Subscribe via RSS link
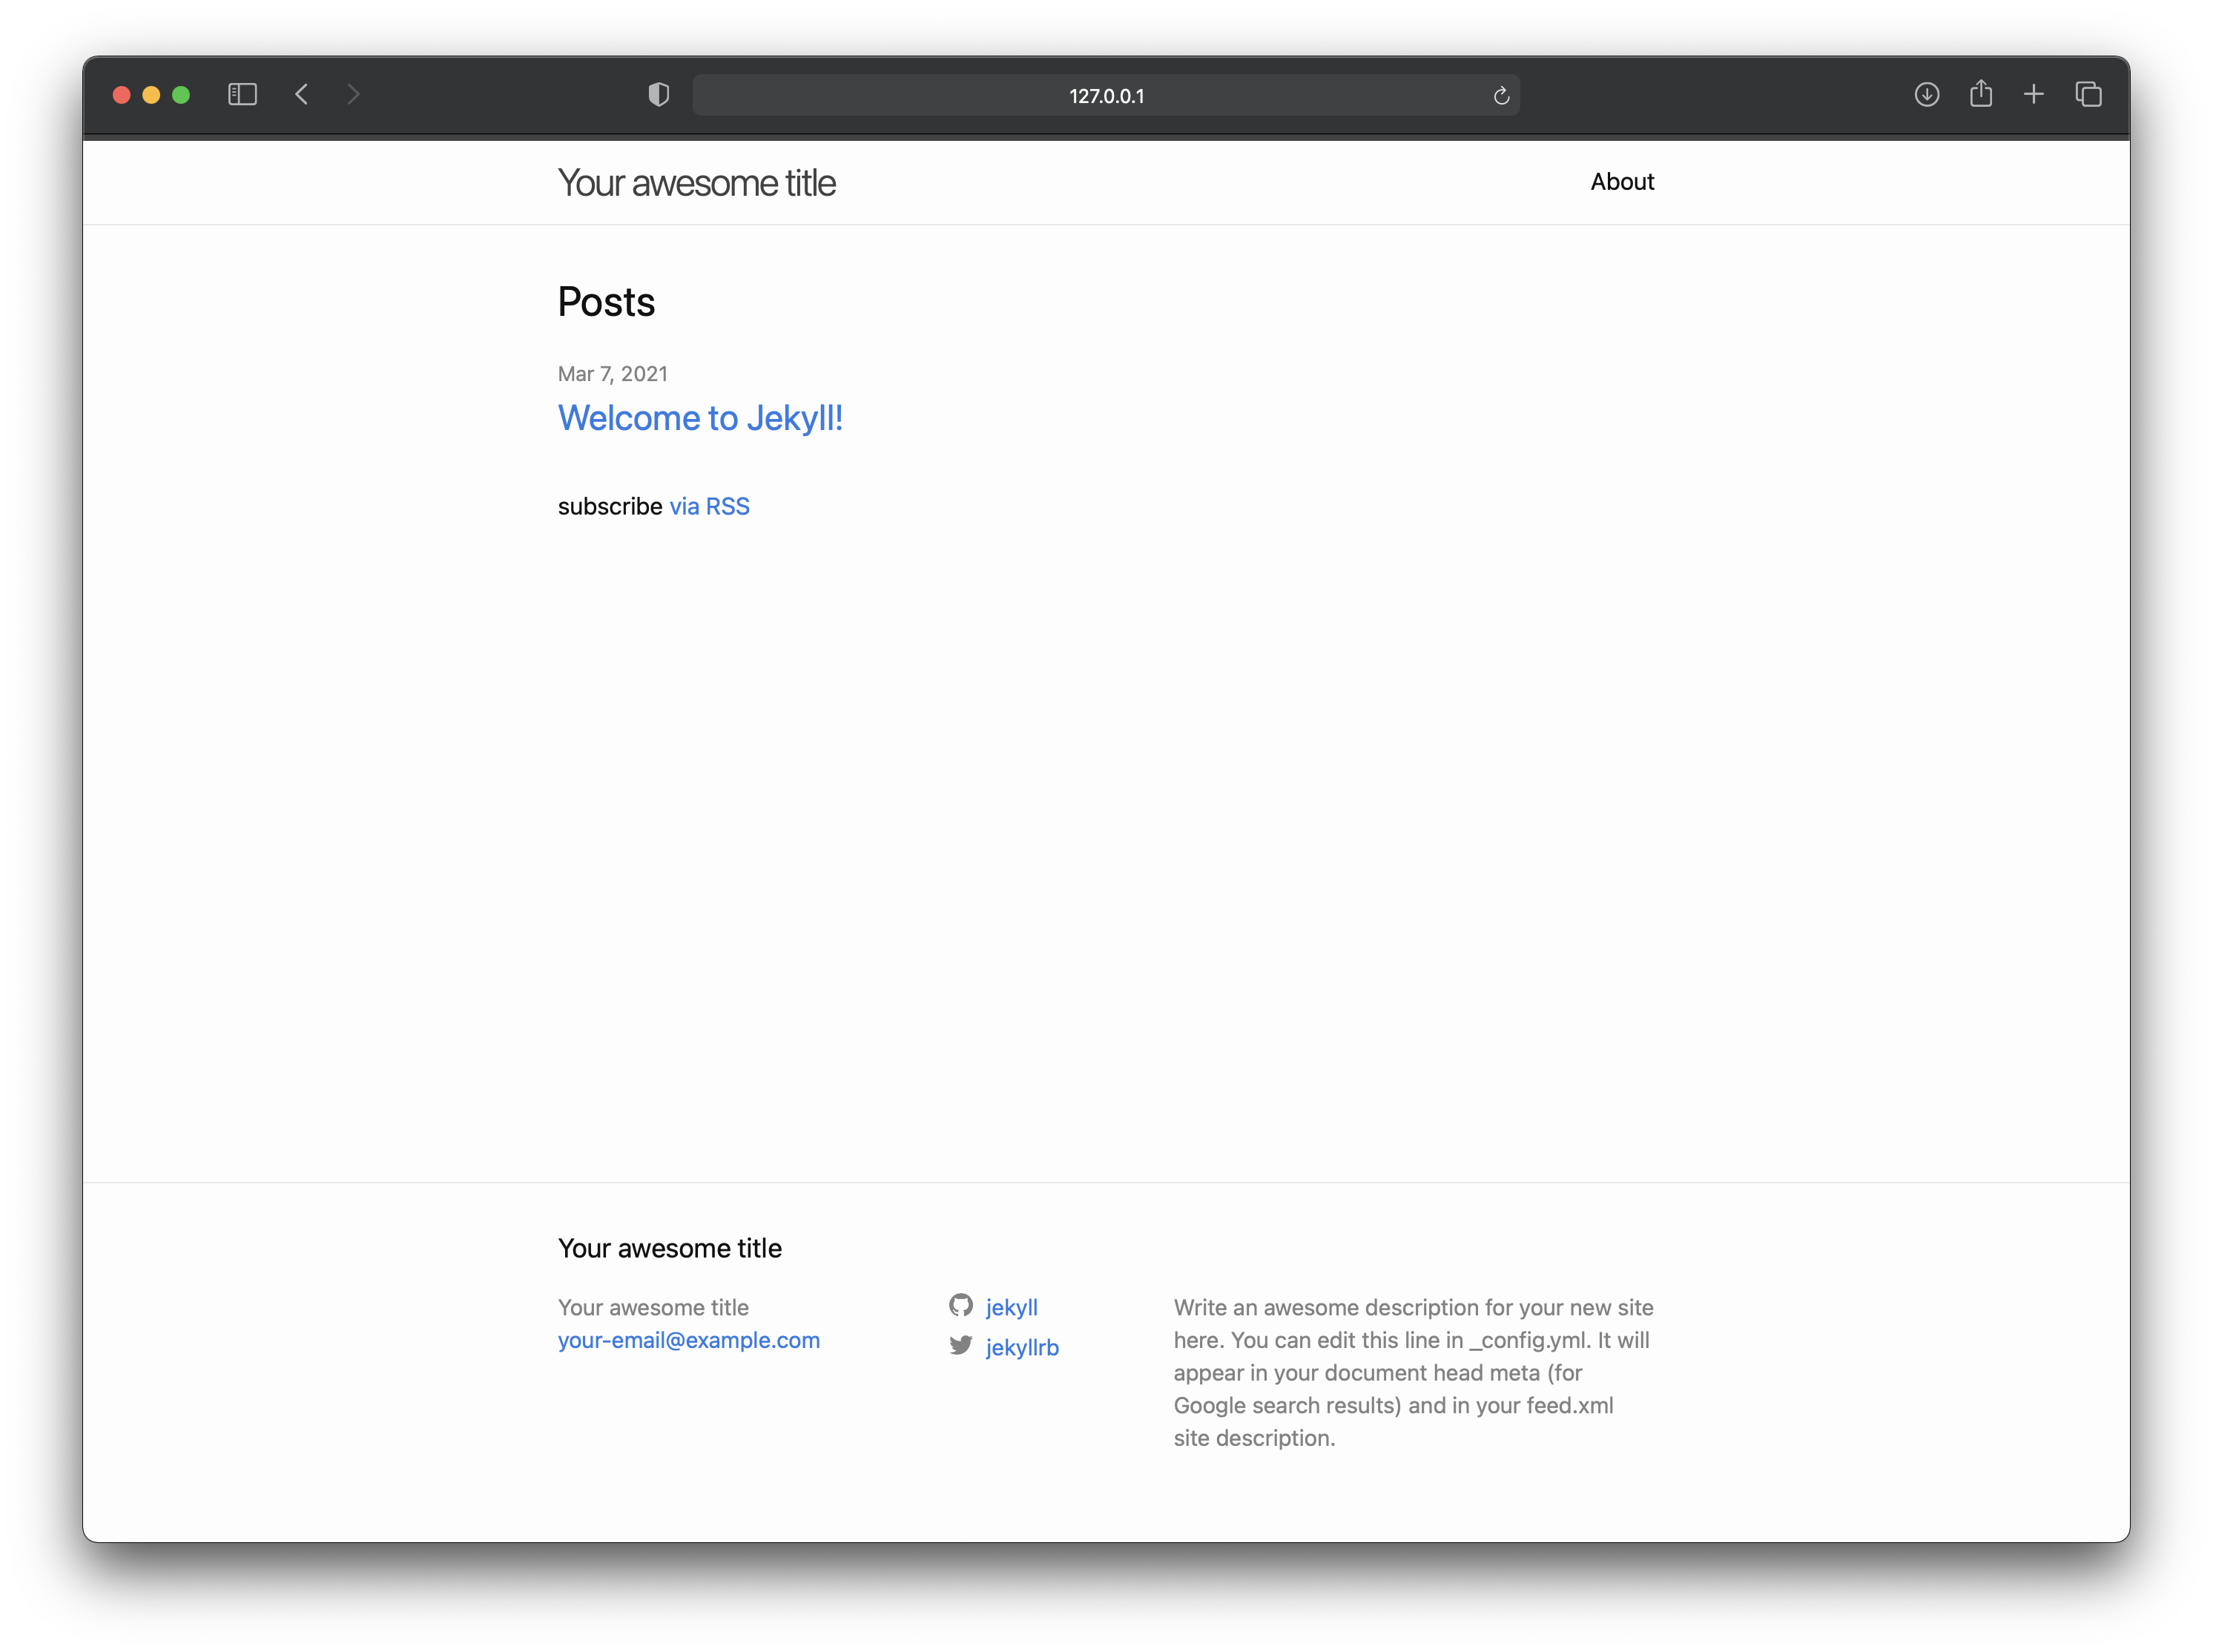 709,507
